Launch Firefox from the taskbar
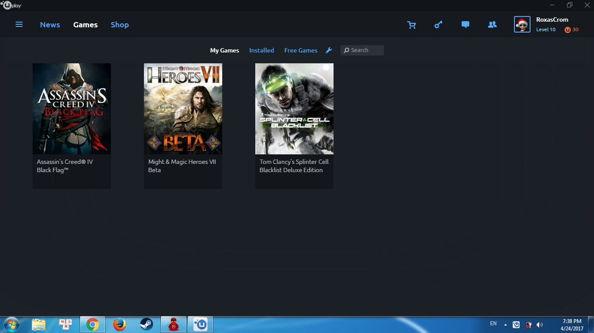Image resolution: width=594 pixels, height=333 pixels. (119, 324)
